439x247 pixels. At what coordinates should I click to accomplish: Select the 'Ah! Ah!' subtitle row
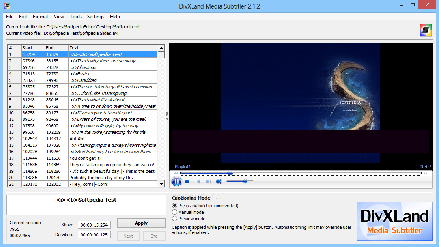(82, 138)
